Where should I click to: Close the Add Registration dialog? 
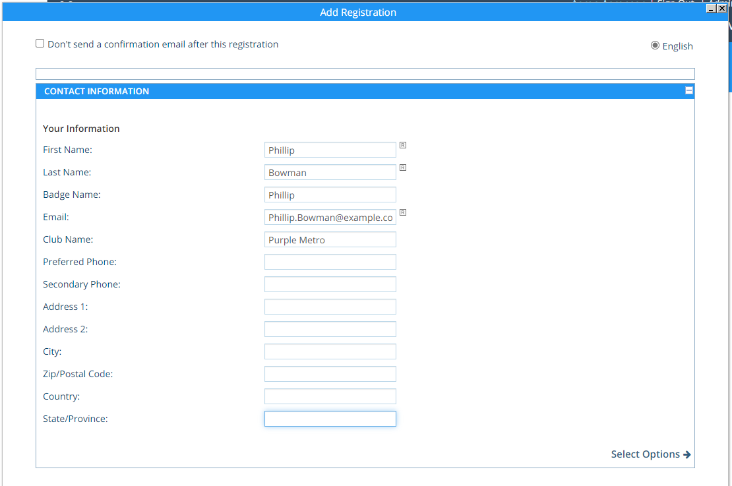click(722, 9)
